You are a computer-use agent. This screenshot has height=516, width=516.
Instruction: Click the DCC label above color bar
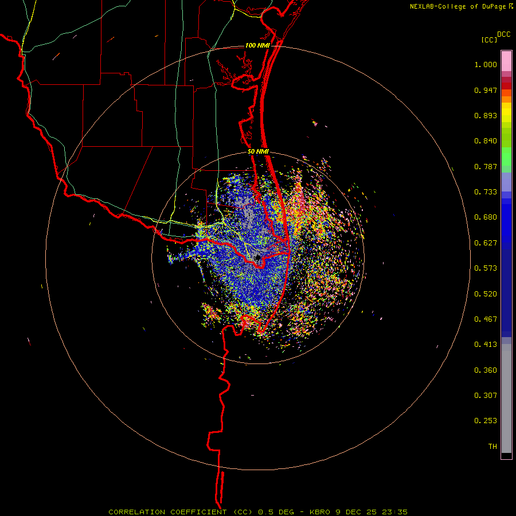(504, 34)
